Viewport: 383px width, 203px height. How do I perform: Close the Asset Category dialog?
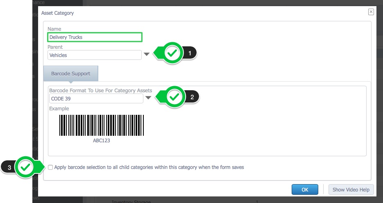(371, 12)
